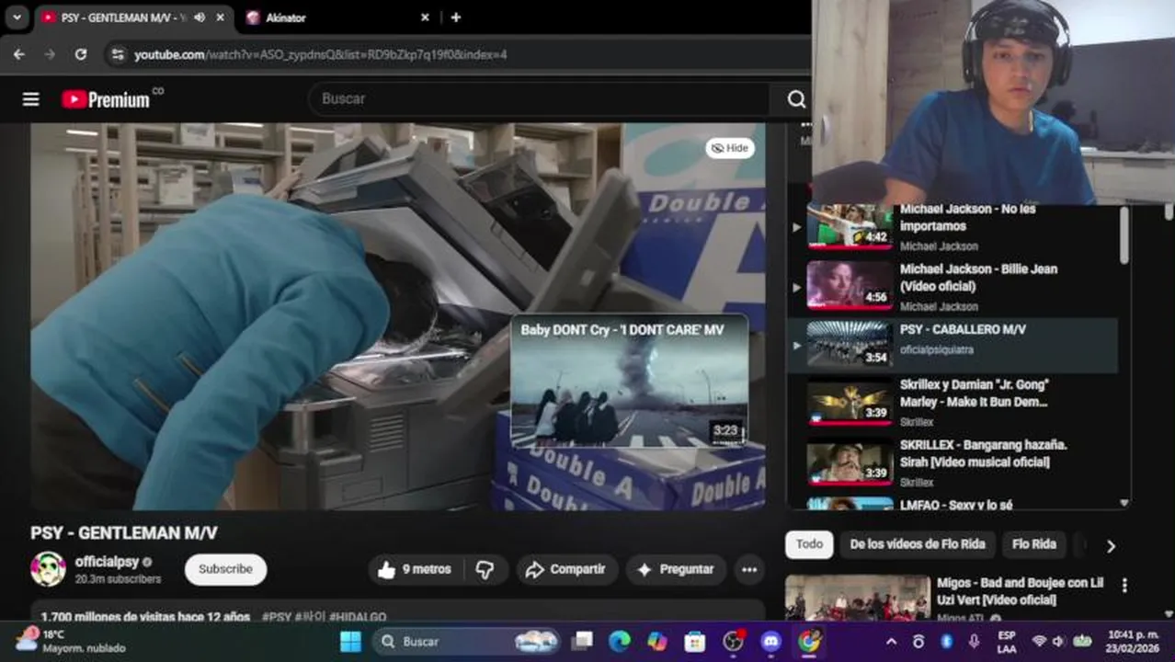Show more filter chips with right chevron
The width and height of the screenshot is (1175, 662).
click(x=1111, y=546)
